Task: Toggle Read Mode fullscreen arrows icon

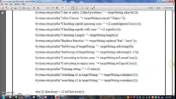Action: click(x=93, y=8)
